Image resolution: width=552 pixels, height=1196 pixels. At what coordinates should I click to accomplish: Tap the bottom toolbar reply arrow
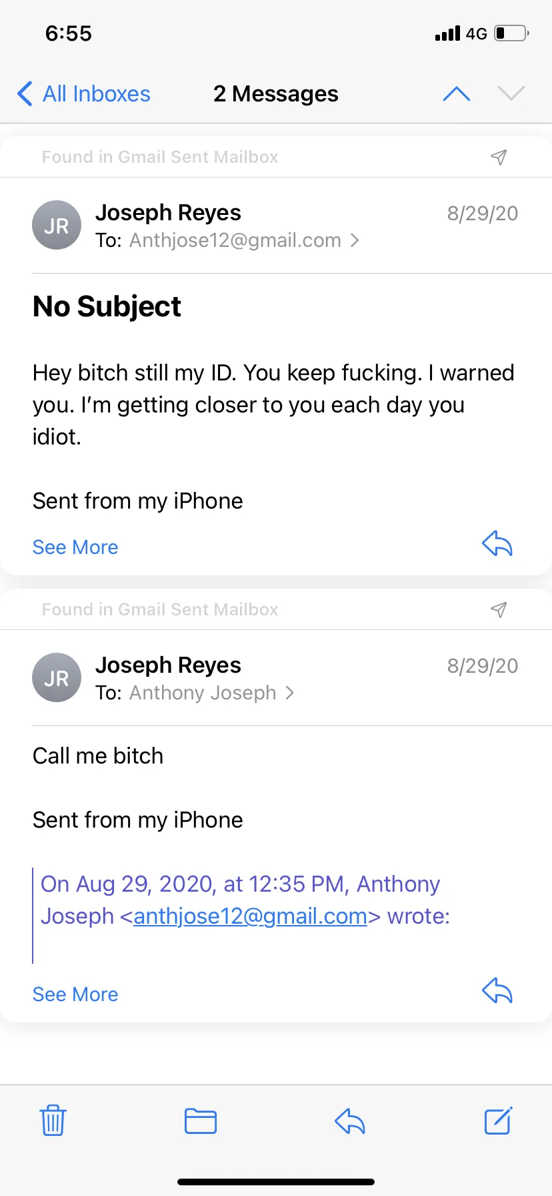[350, 1121]
